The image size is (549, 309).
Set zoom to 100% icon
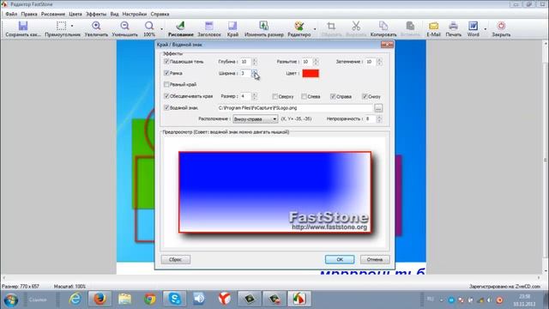point(149,26)
